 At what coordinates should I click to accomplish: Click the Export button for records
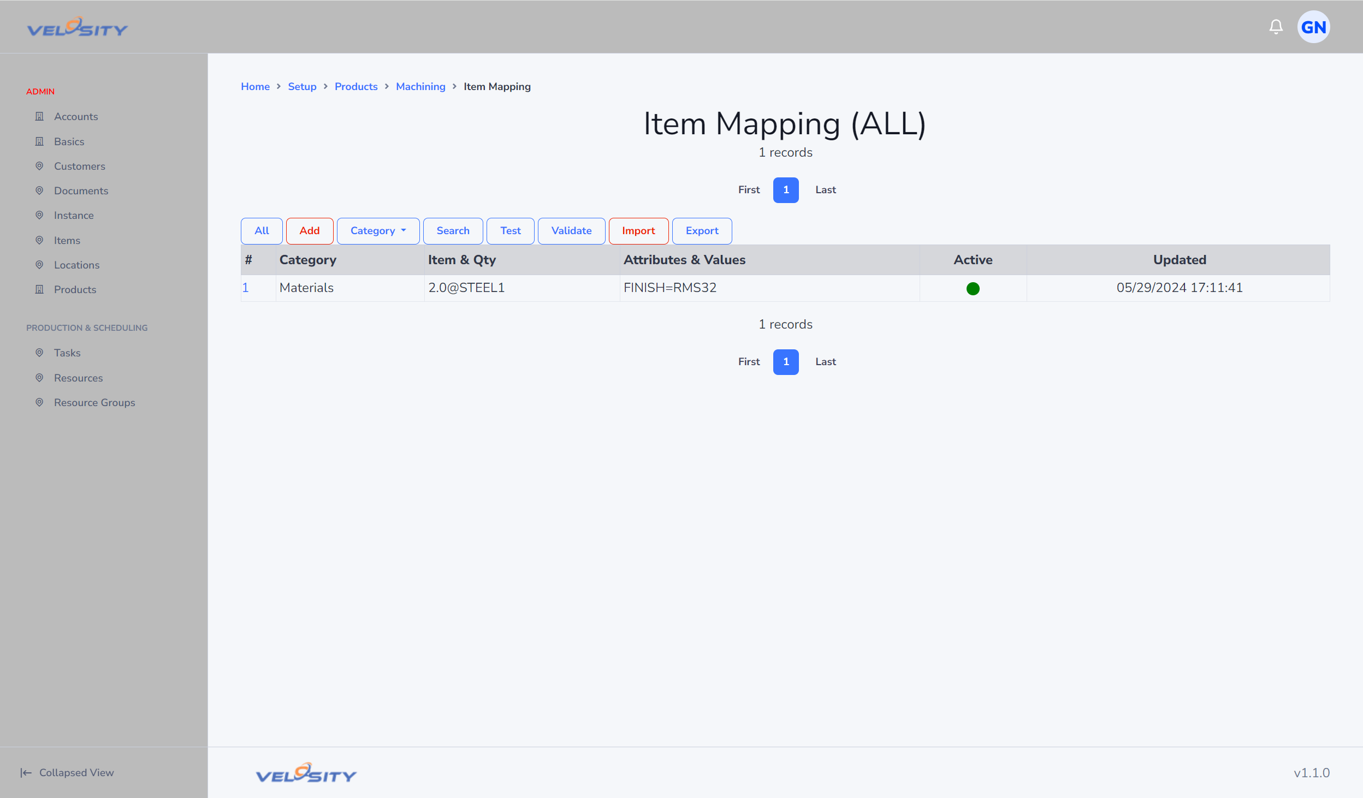pyautogui.click(x=702, y=231)
